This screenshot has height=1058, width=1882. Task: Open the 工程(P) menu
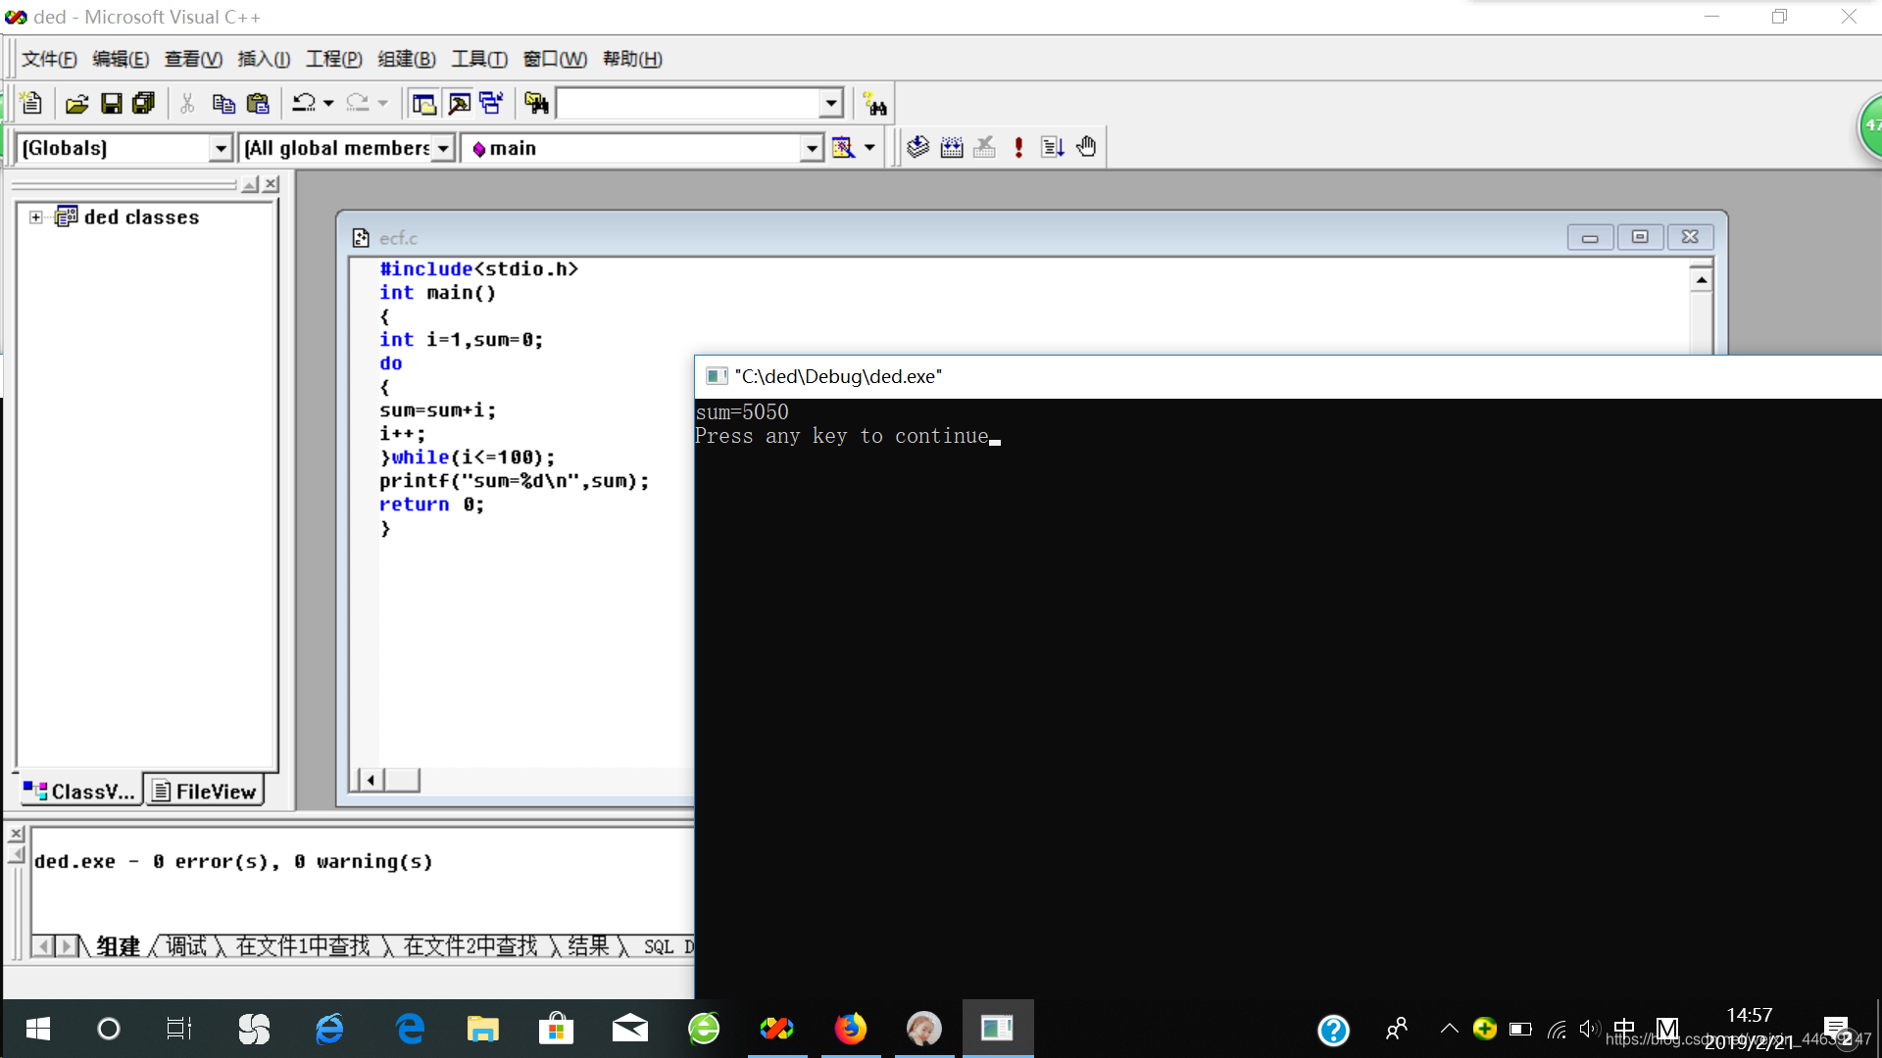pyautogui.click(x=334, y=59)
